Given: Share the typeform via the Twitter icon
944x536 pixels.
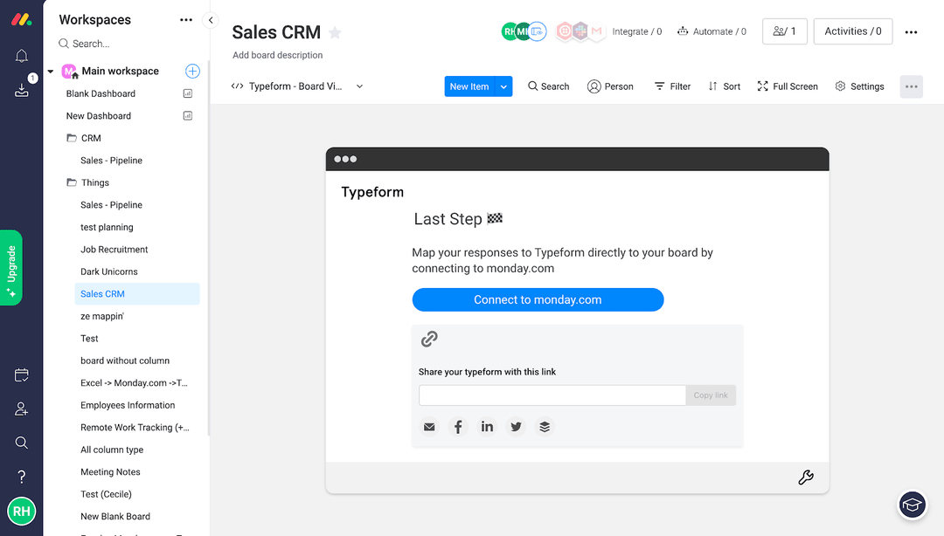Looking at the screenshot, I should (x=516, y=426).
